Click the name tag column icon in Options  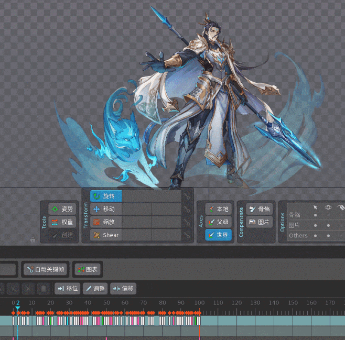[x=341, y=207]
